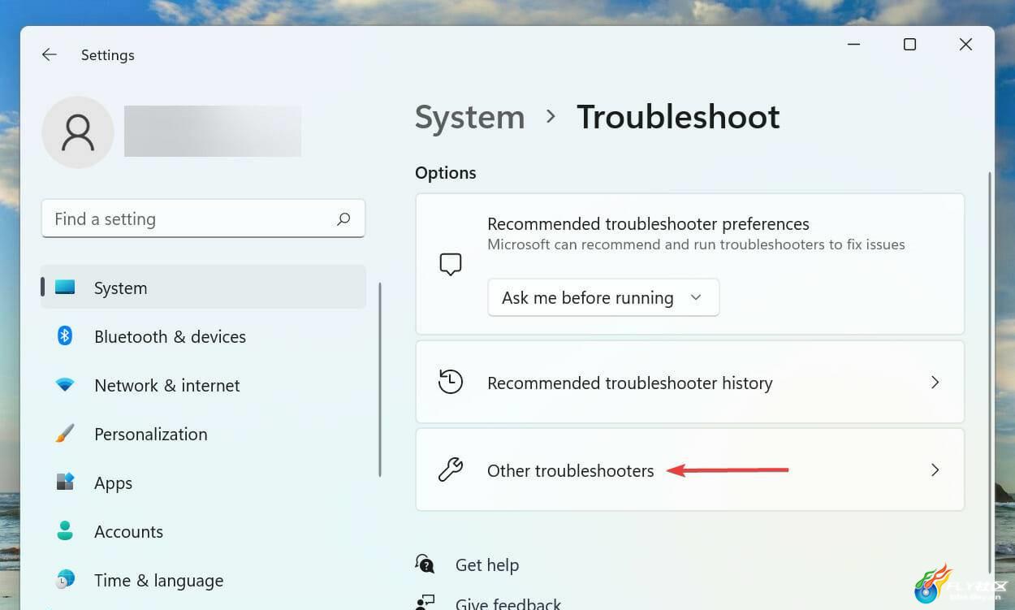
Task: Click the Apps icon in sidebar
Action: pos(65,482)
